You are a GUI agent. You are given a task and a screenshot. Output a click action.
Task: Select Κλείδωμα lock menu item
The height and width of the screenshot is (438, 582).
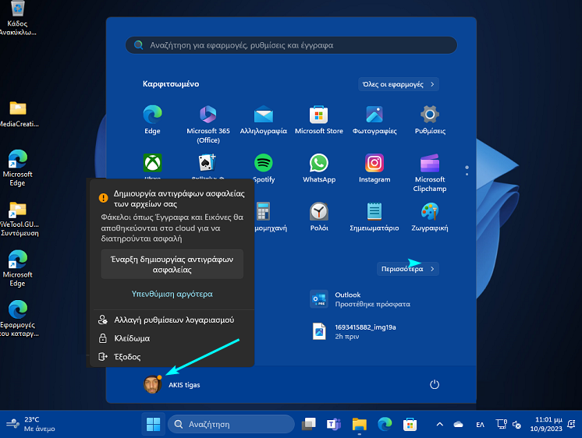tap(172, 338)
